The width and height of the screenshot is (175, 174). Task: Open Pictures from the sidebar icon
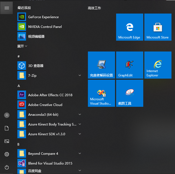(7, 141)
